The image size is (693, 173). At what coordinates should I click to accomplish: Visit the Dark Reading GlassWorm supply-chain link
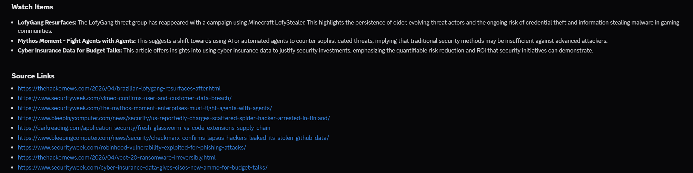144,128
